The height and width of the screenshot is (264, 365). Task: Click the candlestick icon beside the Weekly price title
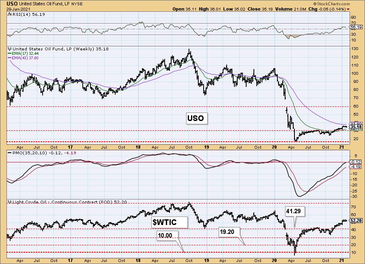point(10,49)
